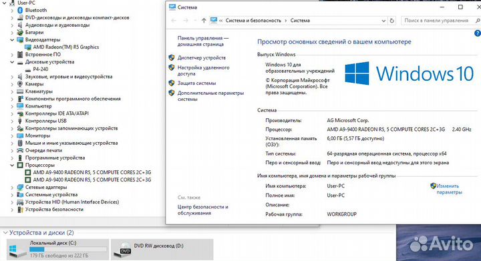
Task: Select Компоненты программного обеспечения item
Action: 73,99
